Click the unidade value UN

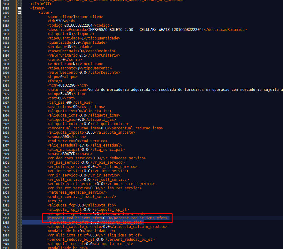tap(69, 47)
